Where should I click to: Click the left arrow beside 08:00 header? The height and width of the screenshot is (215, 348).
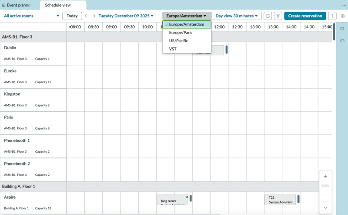[70, 27]
